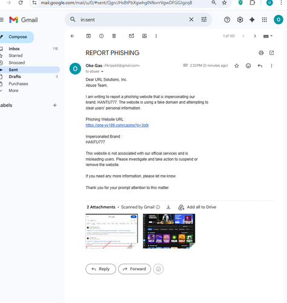Open Chrome three-dot menu

[x=281, y=2]
